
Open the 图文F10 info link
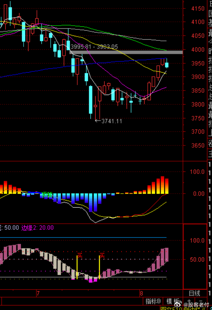click(x=172, y=308)
